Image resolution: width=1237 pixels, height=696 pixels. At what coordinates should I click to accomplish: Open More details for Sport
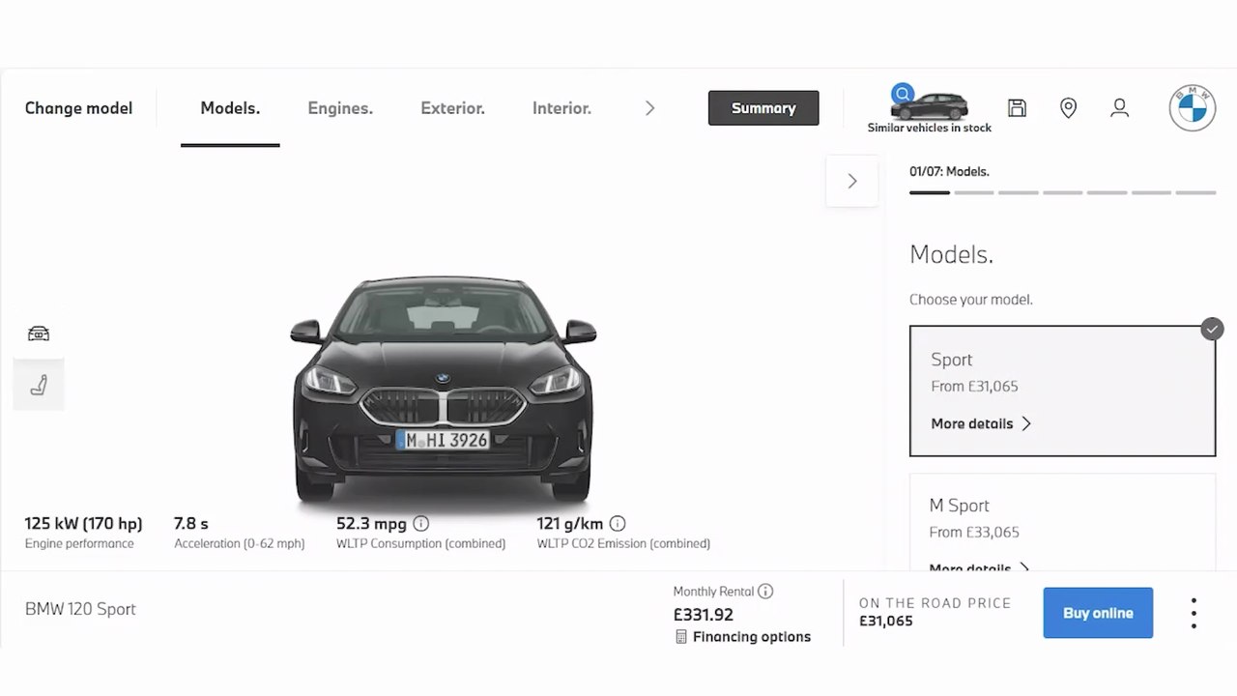981,423
